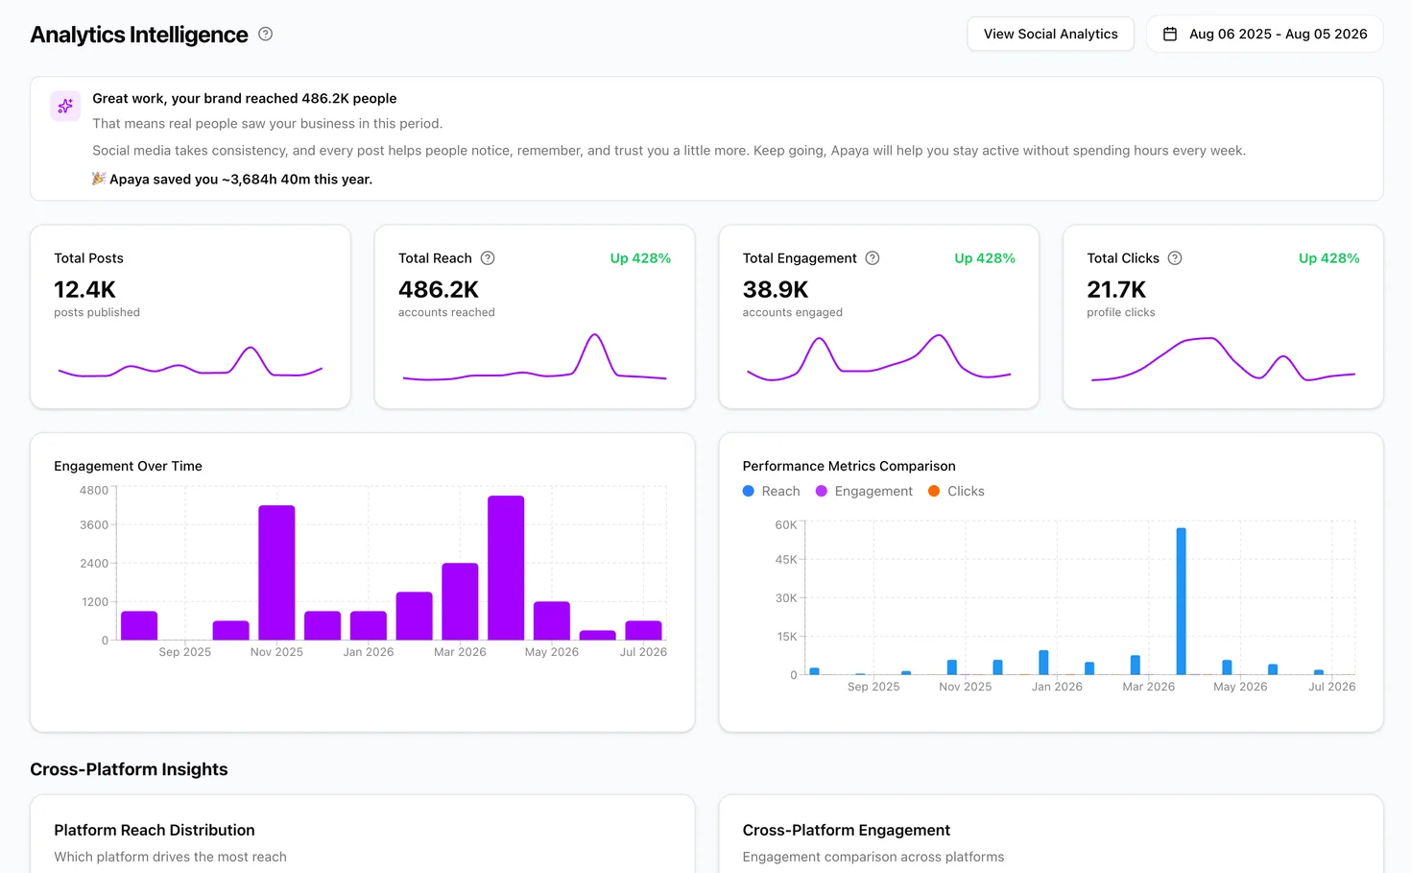Click orange Clicks legend dot
1411x873 pixels.
coord(934,491)
